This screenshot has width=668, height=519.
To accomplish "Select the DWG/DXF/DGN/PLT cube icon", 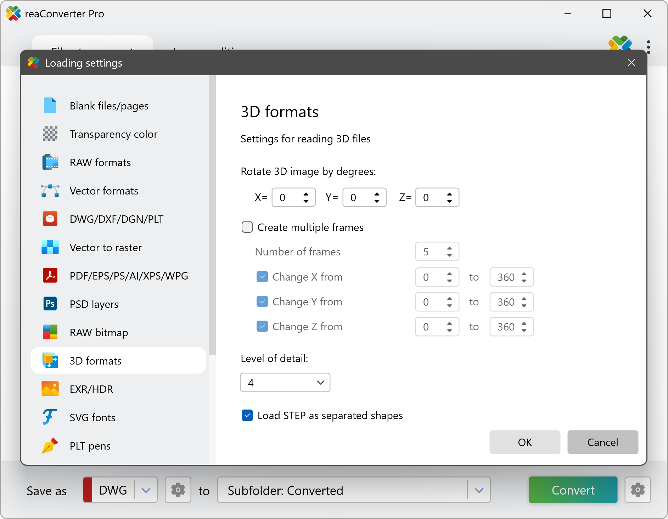I will [x=50, y=219].
